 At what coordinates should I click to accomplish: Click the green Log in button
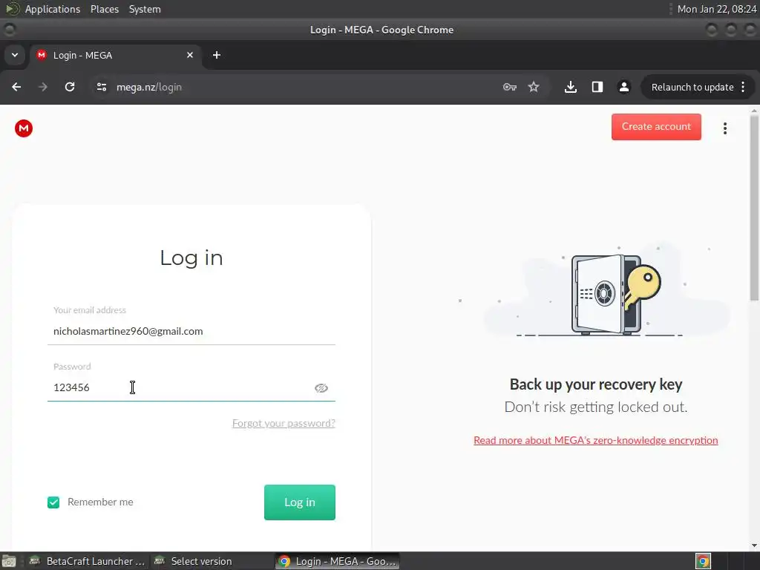tap(300, 502)
